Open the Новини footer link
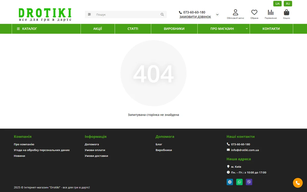The image size is (307, 192). tap(19, 156)
